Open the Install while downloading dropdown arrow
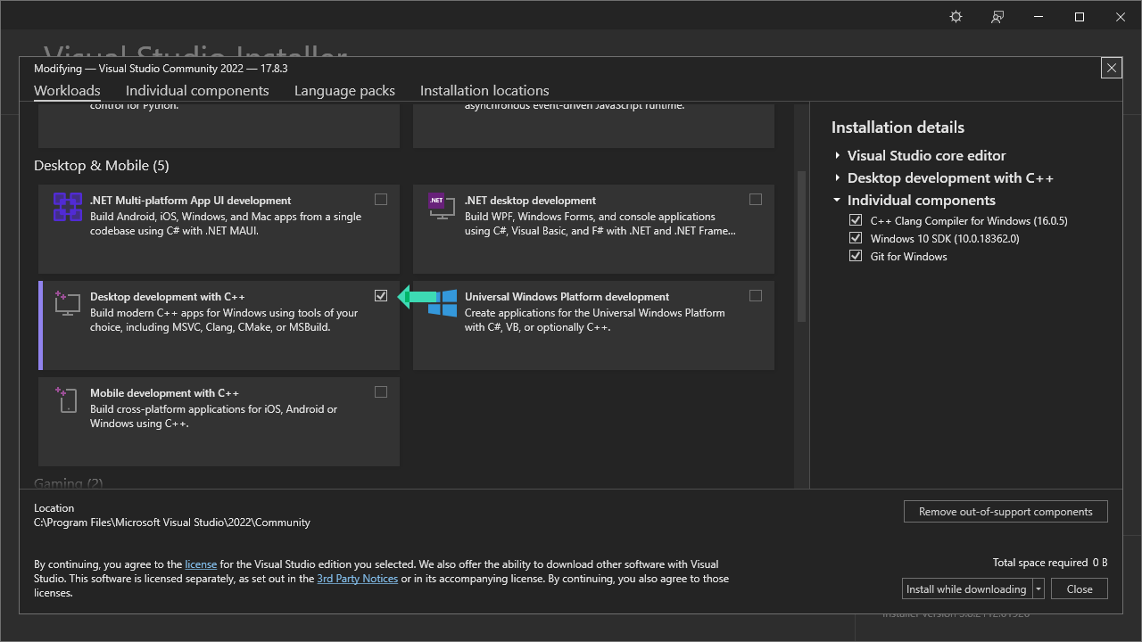This screenshot has width=1142, height=642. [1039, 589]
